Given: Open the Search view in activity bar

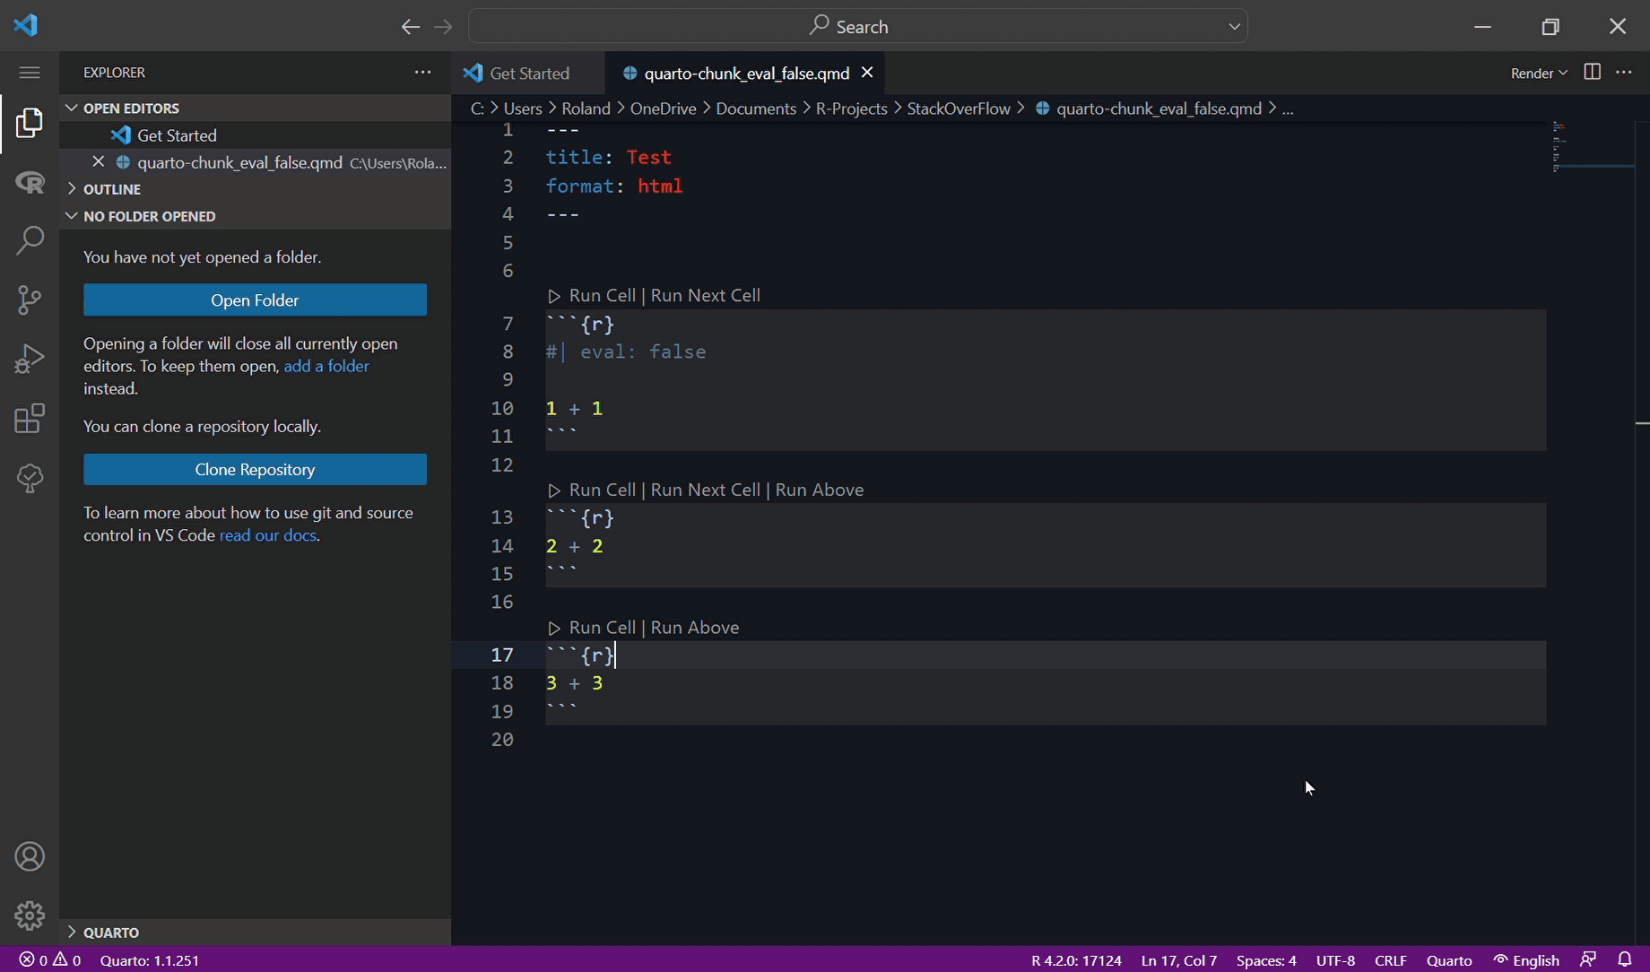Looking at the screenshot, I should coord(30,240).
